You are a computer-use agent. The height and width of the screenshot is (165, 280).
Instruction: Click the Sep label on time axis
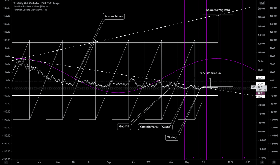(x=109, y=162)
